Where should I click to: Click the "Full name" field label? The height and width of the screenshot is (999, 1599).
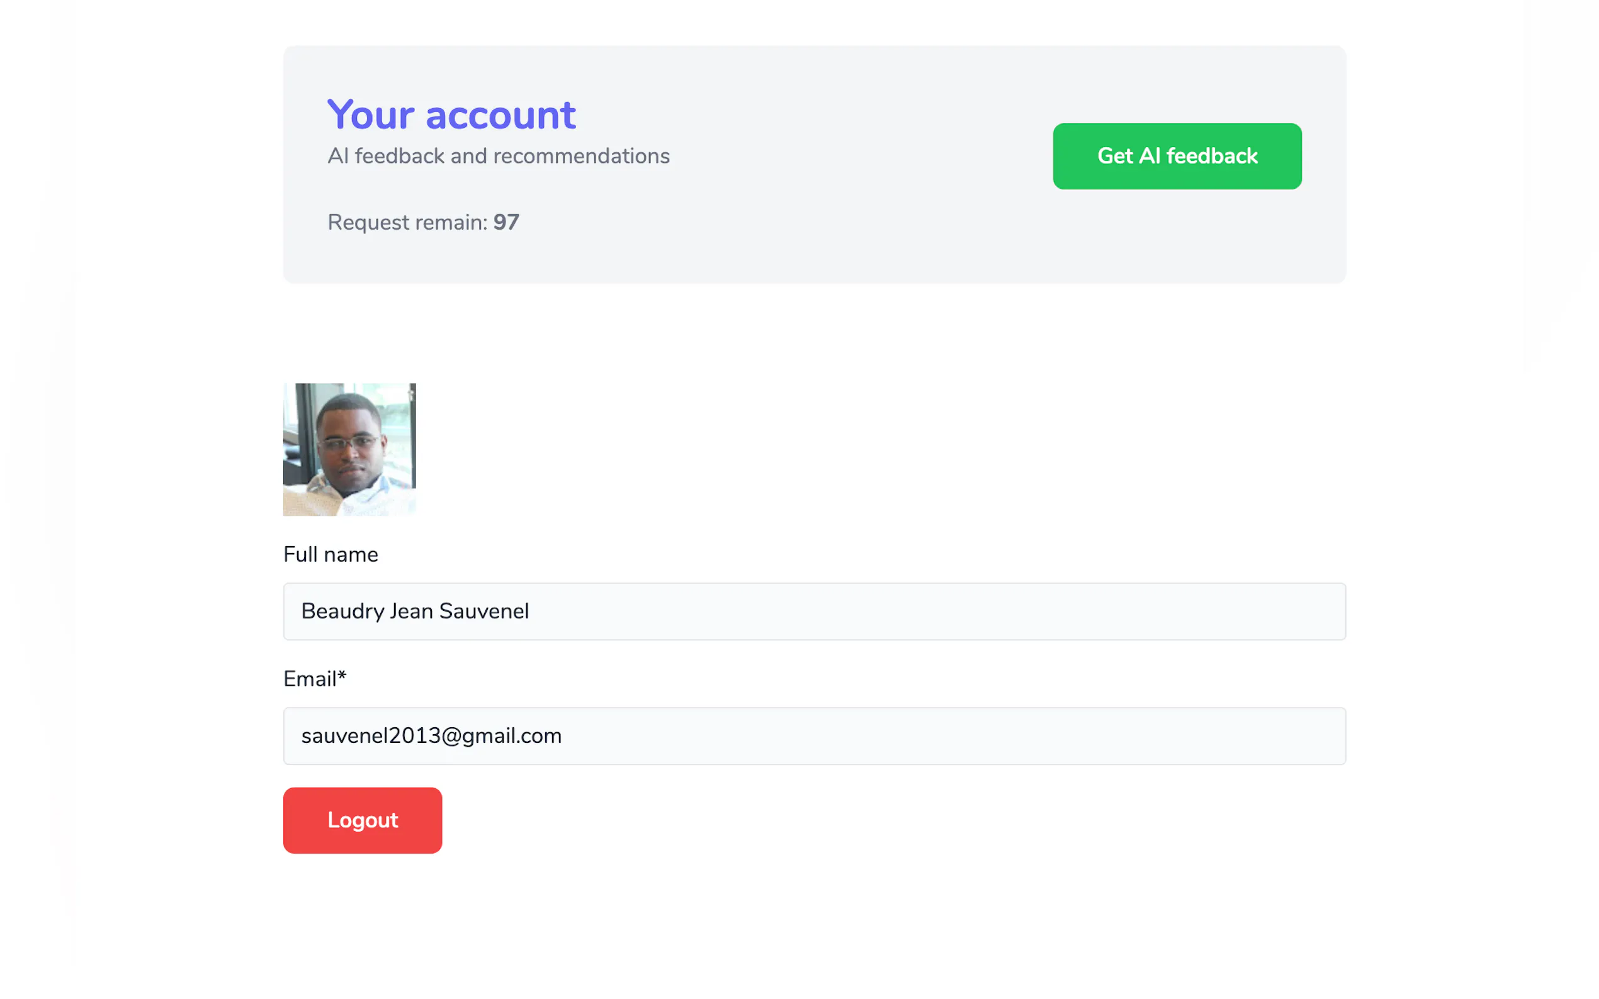point(331,554)
